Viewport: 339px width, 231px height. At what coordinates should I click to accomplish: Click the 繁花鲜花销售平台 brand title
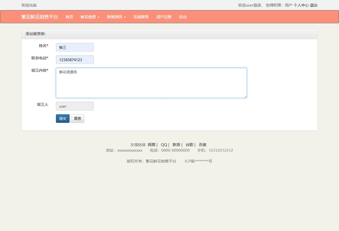tap(39, 17)
